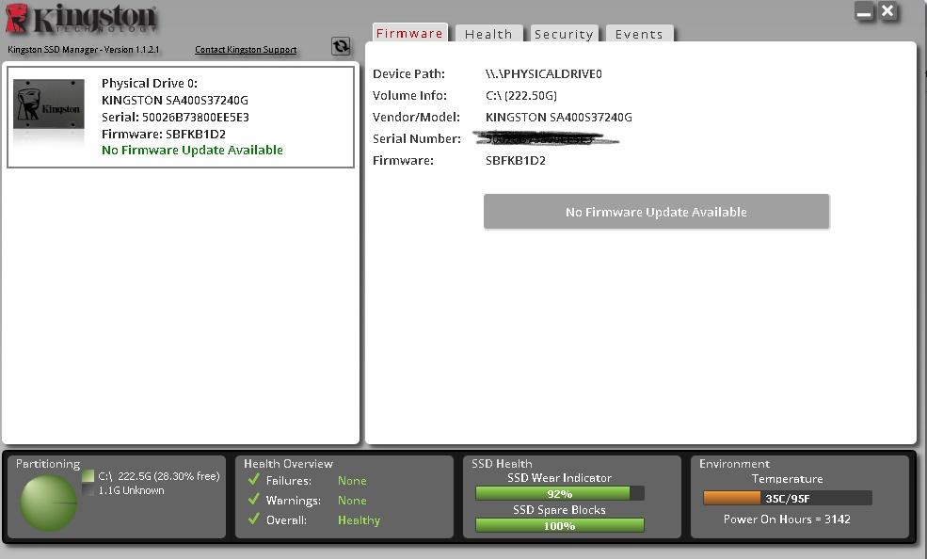Image resolution: width=927 pixels, height=559 pixels.
Task: Click the No Firmware Update Available button
Action: [656, 212]
